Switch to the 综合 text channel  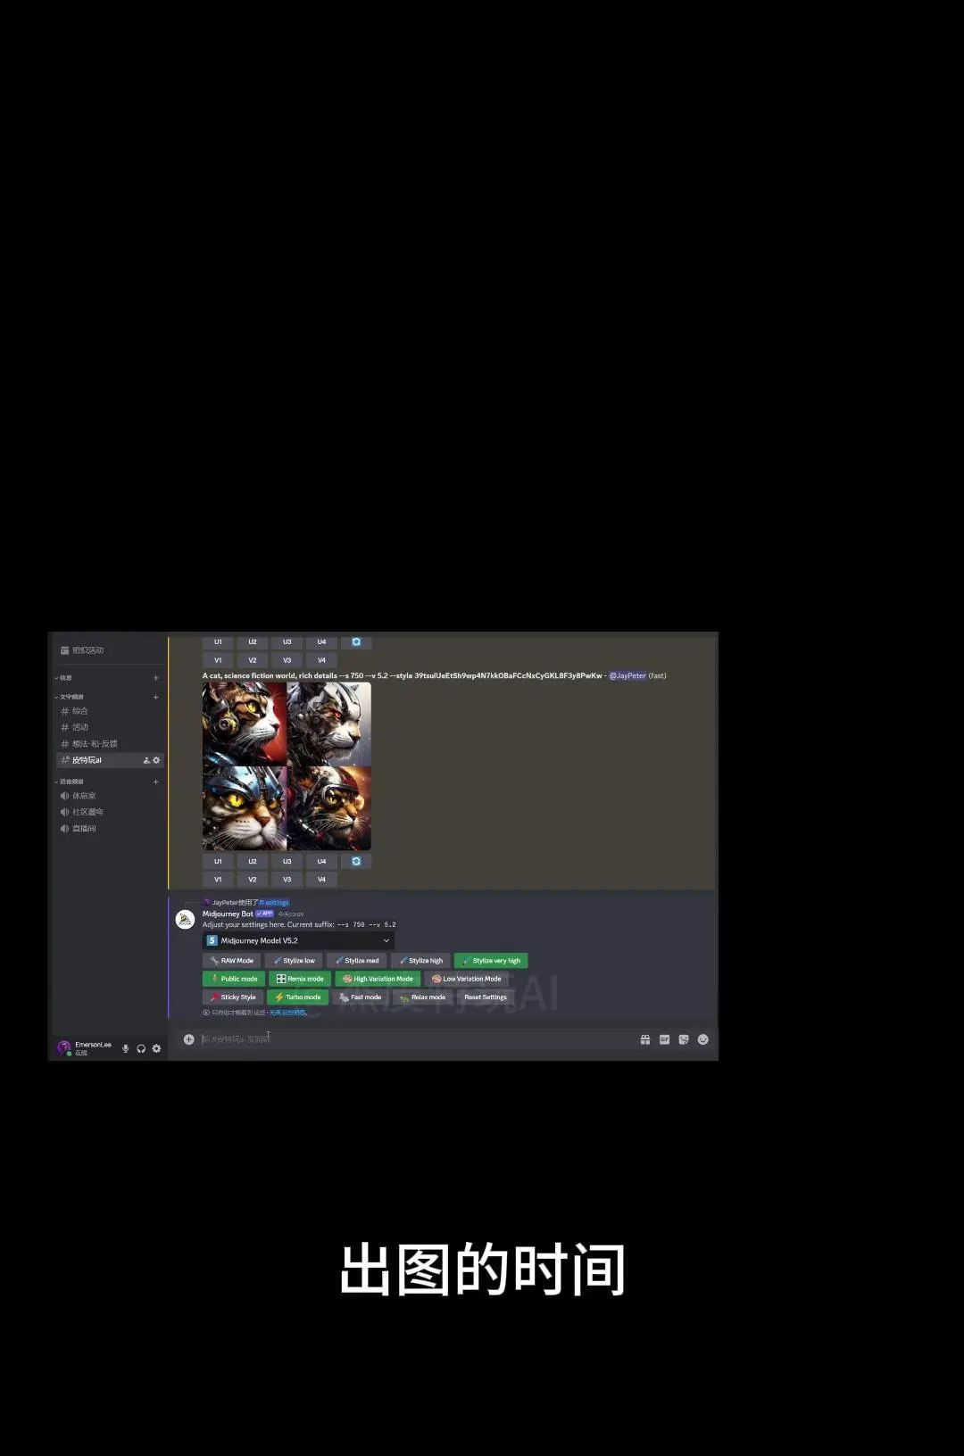click(80, 711)
